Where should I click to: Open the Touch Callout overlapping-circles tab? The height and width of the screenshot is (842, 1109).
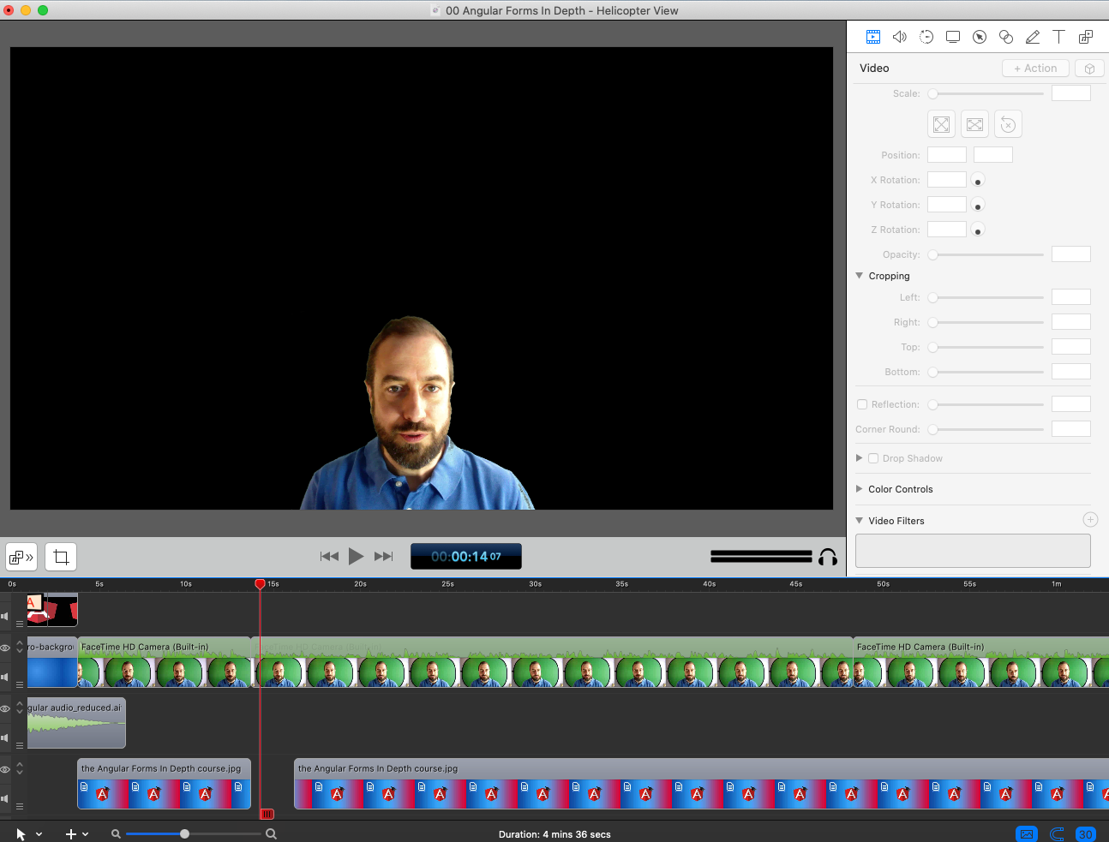[x=1006, y=37]
